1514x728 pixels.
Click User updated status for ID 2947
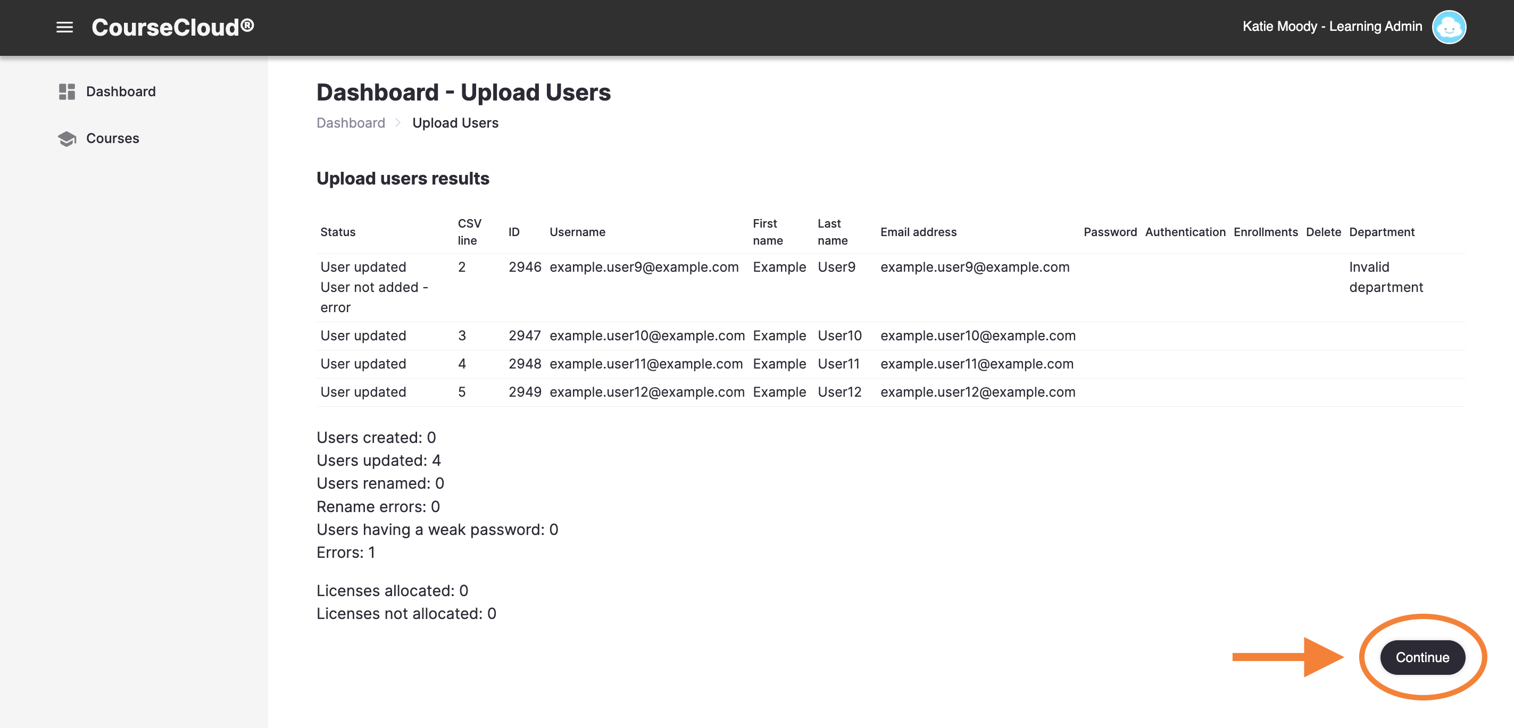click(363, 336)
